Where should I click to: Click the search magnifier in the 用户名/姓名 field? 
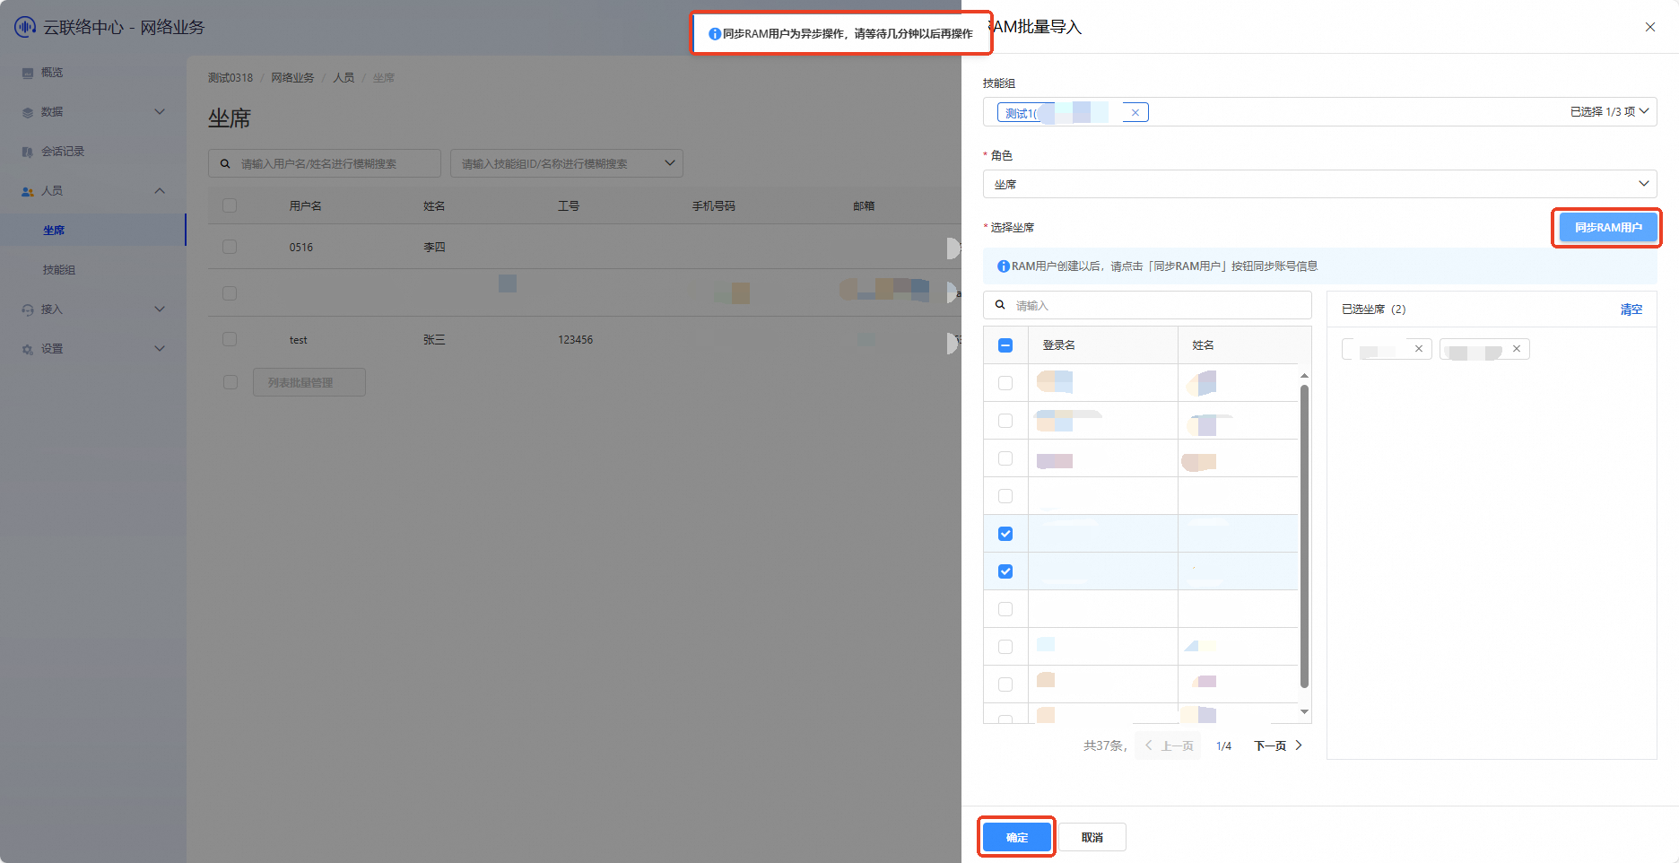(x=225, y=164)
